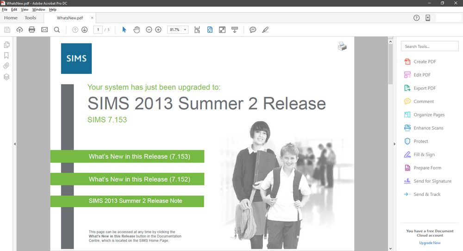
Task: Open the Window menu
Action: tap(39, 9)
